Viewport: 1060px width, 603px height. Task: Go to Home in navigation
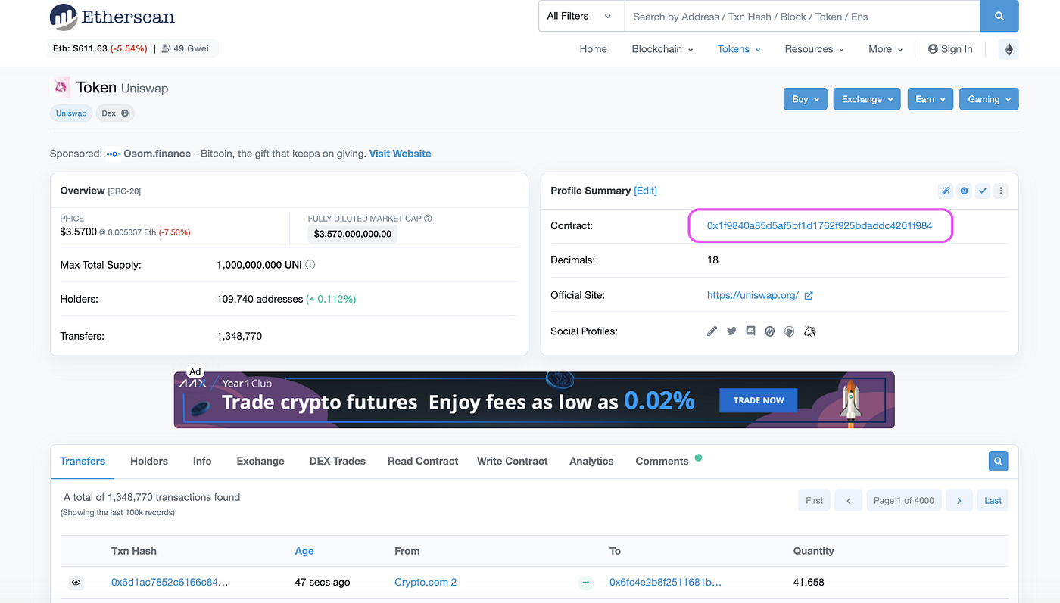point(594,49)
